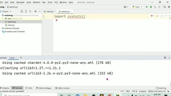Select External Libraries node

[x=12, y=28]
